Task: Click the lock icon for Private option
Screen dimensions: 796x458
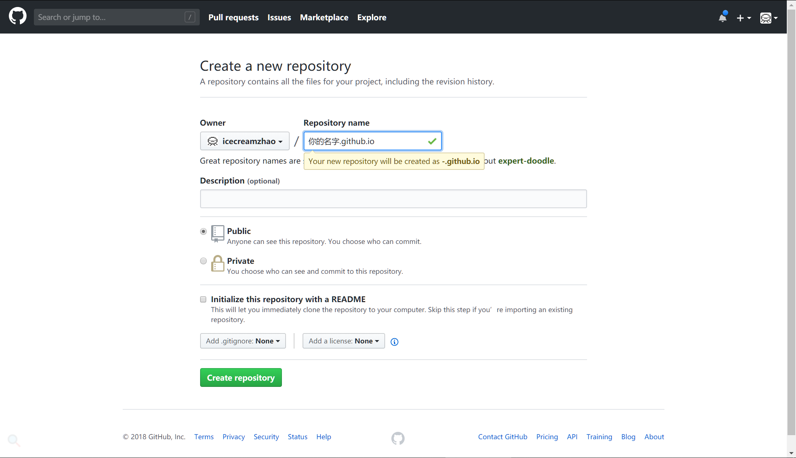Action: click(217, 263)
